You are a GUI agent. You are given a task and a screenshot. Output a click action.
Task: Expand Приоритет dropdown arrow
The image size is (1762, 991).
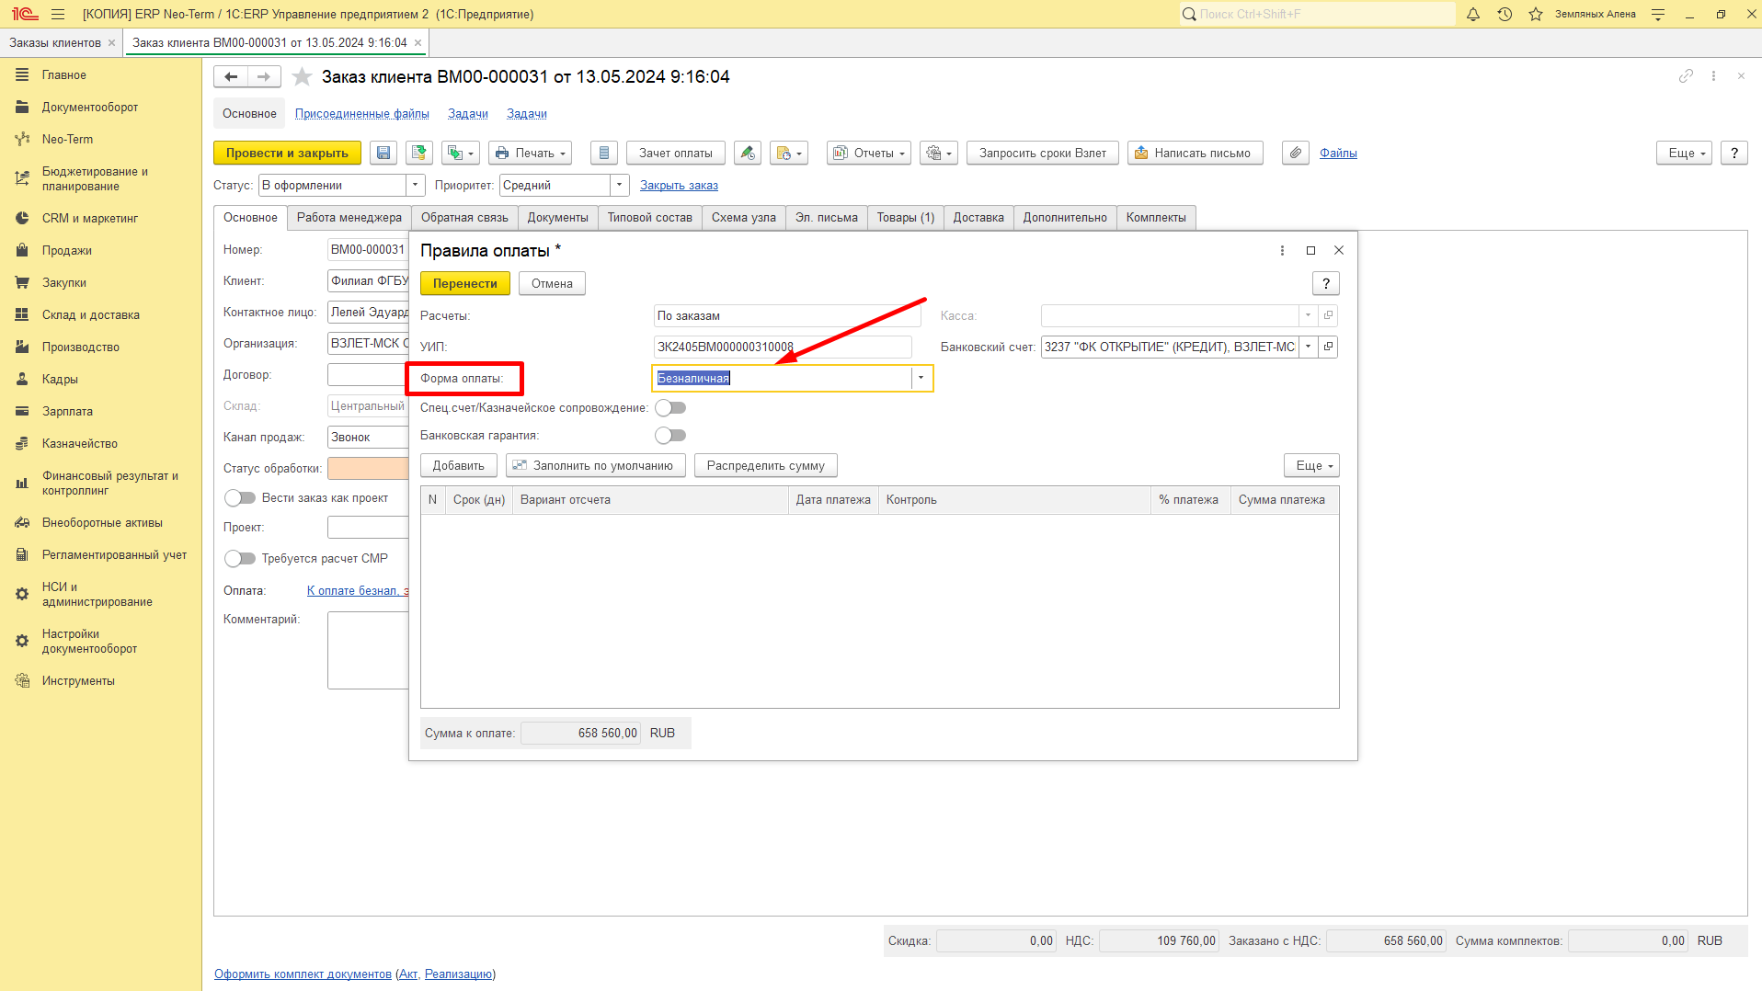coord(620,185)
